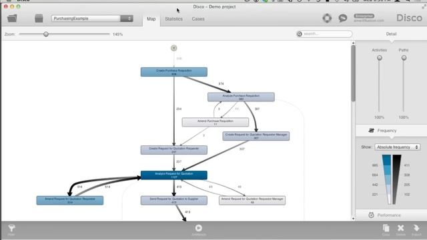427x240 pixels.
Task: Click the Copy icon
Action: [x=386, y=228]
